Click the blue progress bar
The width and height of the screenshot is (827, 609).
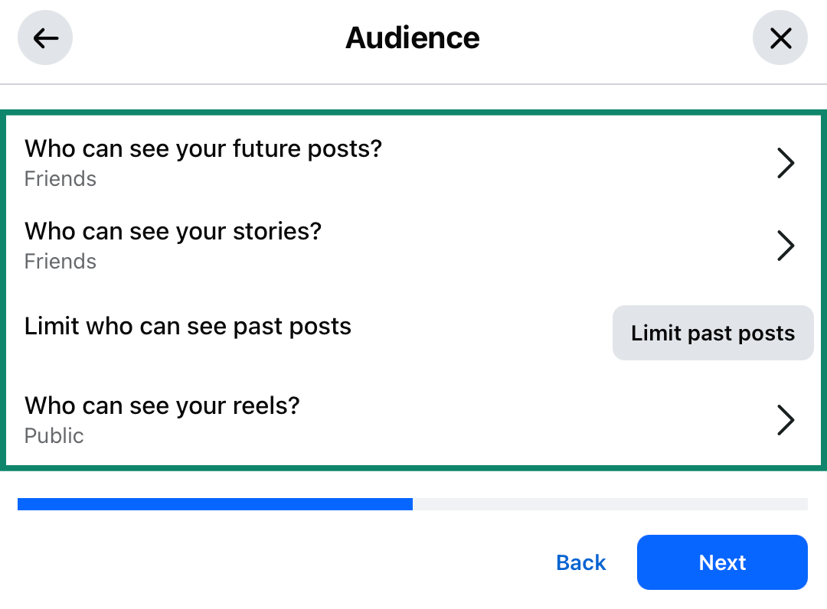tap(214, 503)
